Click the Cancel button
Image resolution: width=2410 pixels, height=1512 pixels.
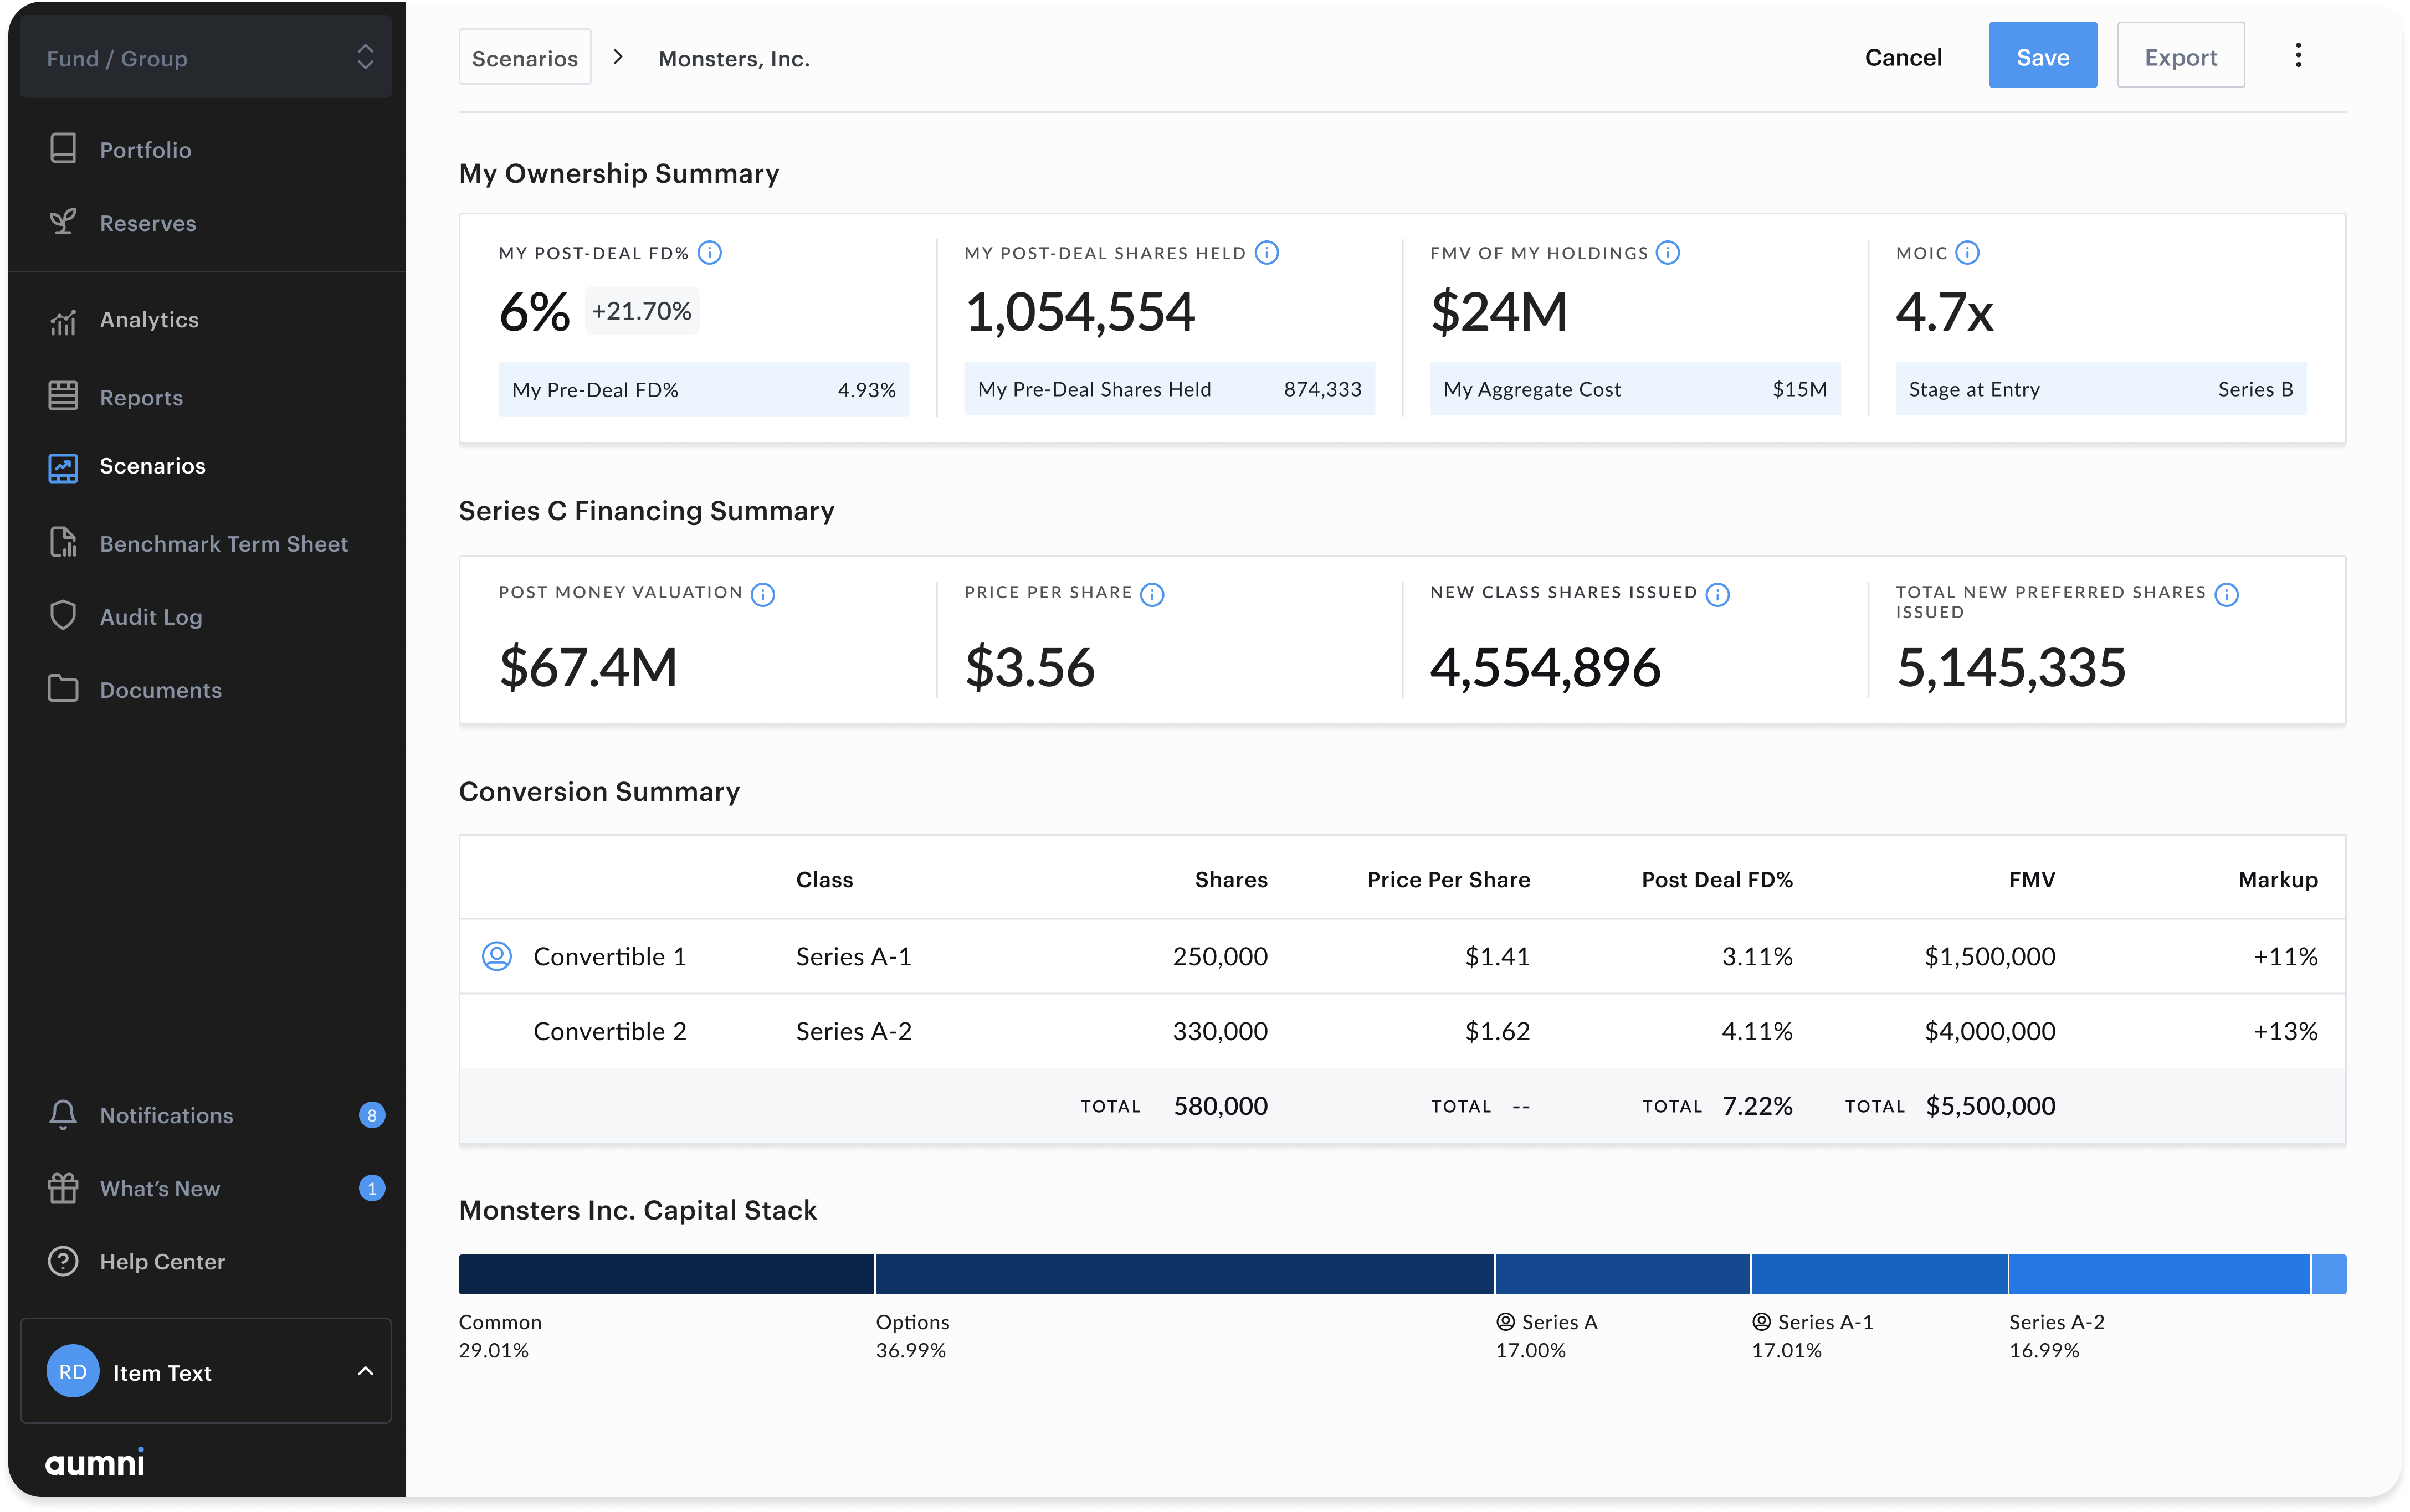tap(1903, 57)
